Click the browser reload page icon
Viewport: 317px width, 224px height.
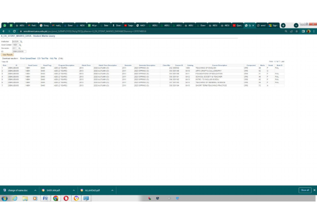[14, 31]
